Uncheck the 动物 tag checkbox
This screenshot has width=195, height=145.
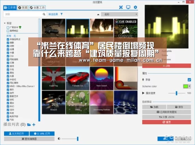click(8, 46)
